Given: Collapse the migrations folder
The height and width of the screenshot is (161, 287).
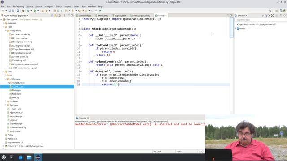Looking at the screenshot, I should (x=6, y=31).
